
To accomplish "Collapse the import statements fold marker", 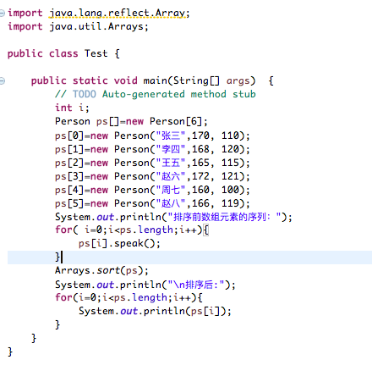I will pos(2,13).
